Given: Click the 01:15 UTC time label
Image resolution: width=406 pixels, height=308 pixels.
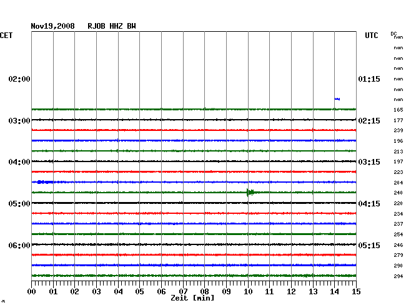Looking at the screenshot, I should [369, 79].
